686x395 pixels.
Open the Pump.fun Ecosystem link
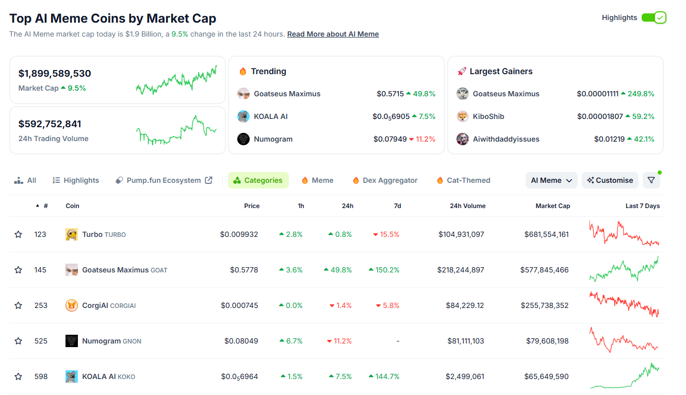coord(164,180)
